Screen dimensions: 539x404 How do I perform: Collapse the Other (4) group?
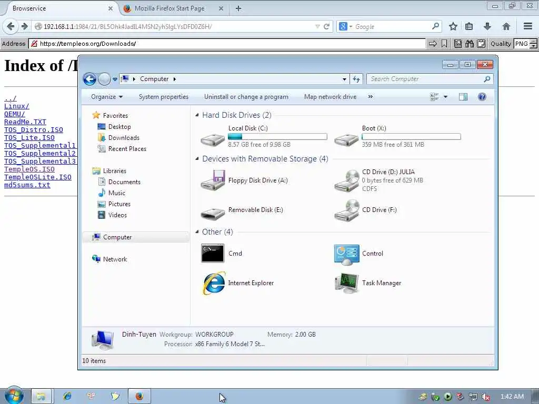click(197, 232)
